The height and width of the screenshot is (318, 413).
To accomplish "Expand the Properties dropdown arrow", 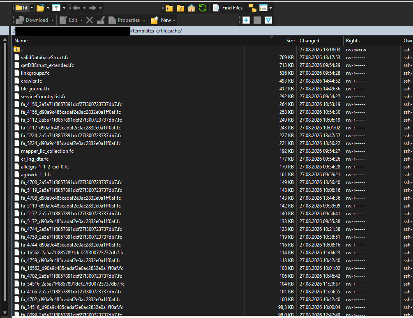I will pyautogui.click(x=144, y=20).
